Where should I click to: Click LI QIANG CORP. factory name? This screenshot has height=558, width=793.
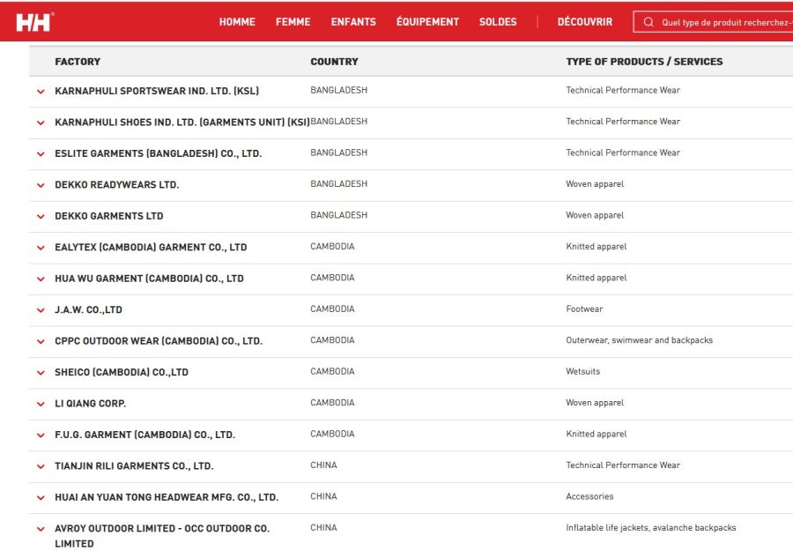click(x=91, y=404)
